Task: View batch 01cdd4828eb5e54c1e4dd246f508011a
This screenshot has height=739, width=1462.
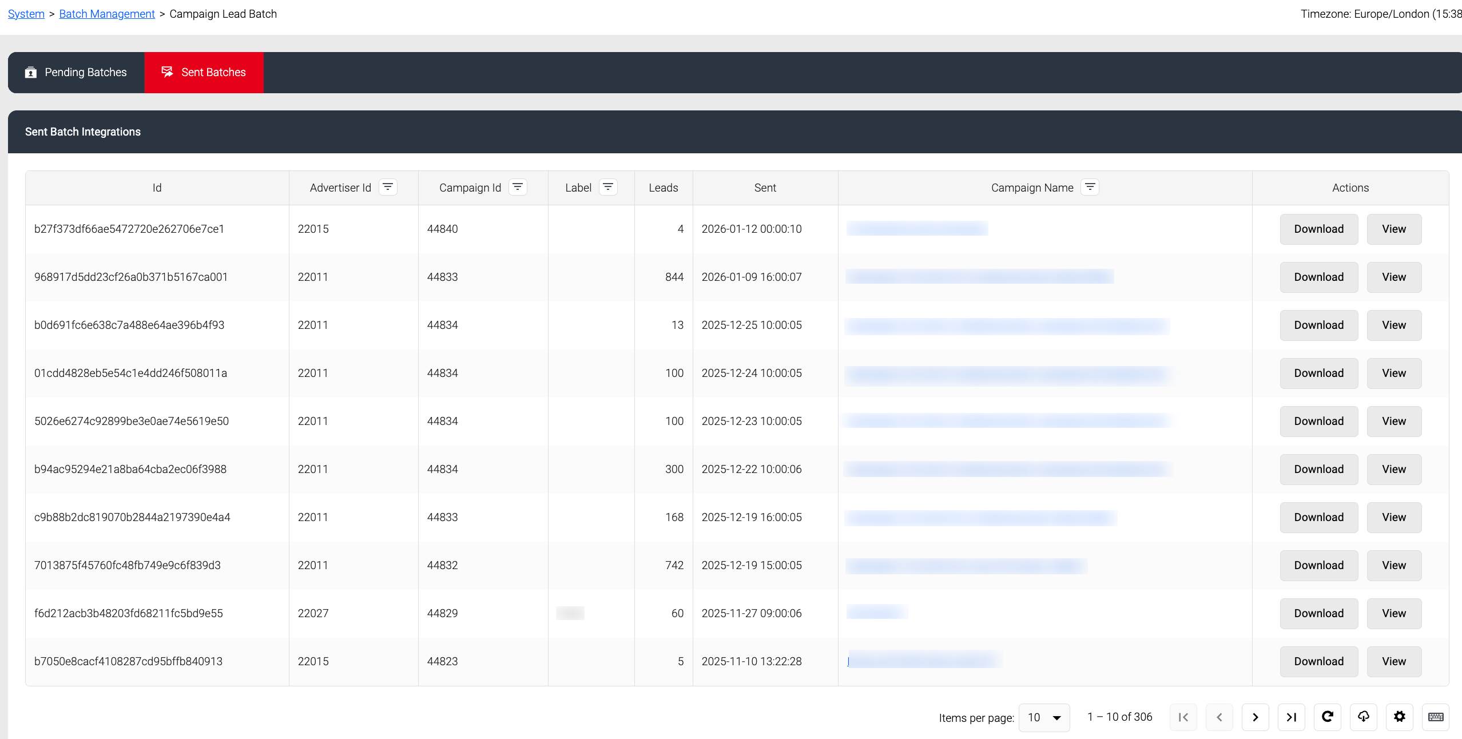Action: click(x=1394, y=374)
